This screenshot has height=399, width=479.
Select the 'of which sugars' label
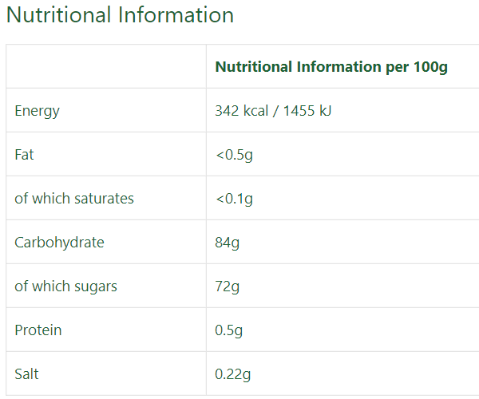pyautogui.click(x=65, y=286)
